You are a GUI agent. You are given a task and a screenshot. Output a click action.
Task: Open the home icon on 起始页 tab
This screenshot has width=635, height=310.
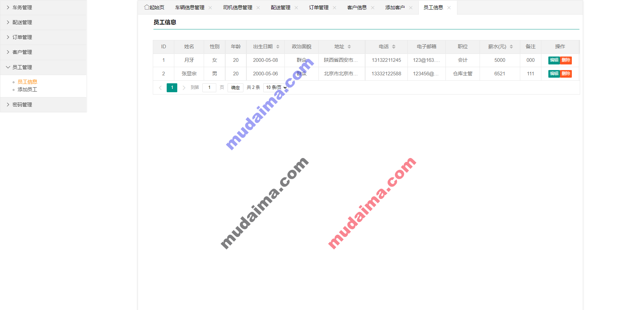(147, 7)
